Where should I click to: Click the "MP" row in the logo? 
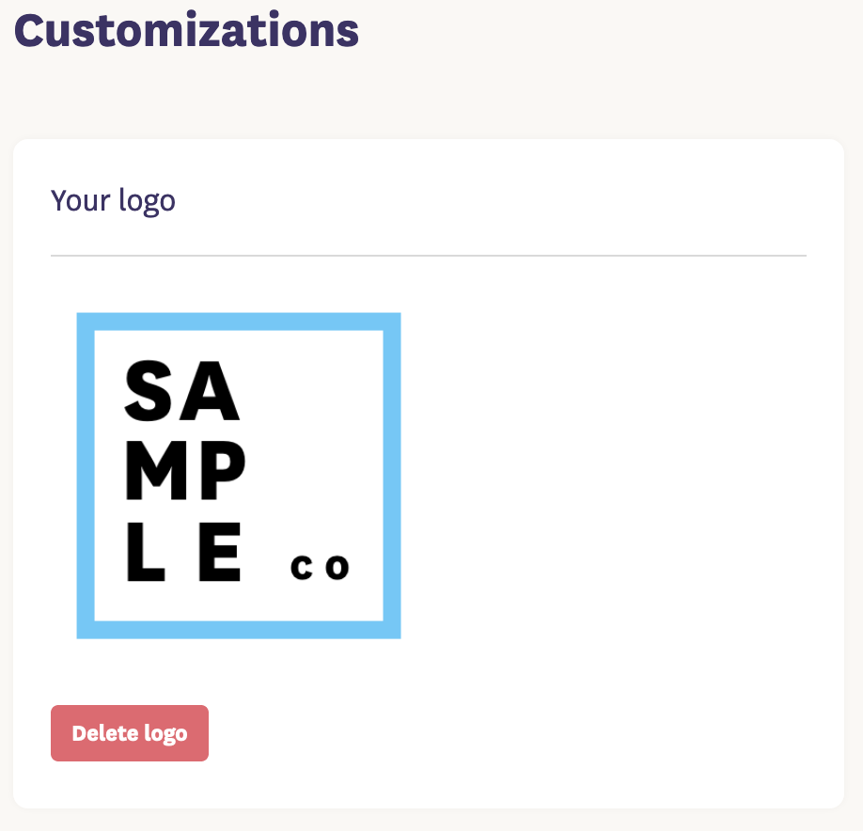(x=185, y=476)
